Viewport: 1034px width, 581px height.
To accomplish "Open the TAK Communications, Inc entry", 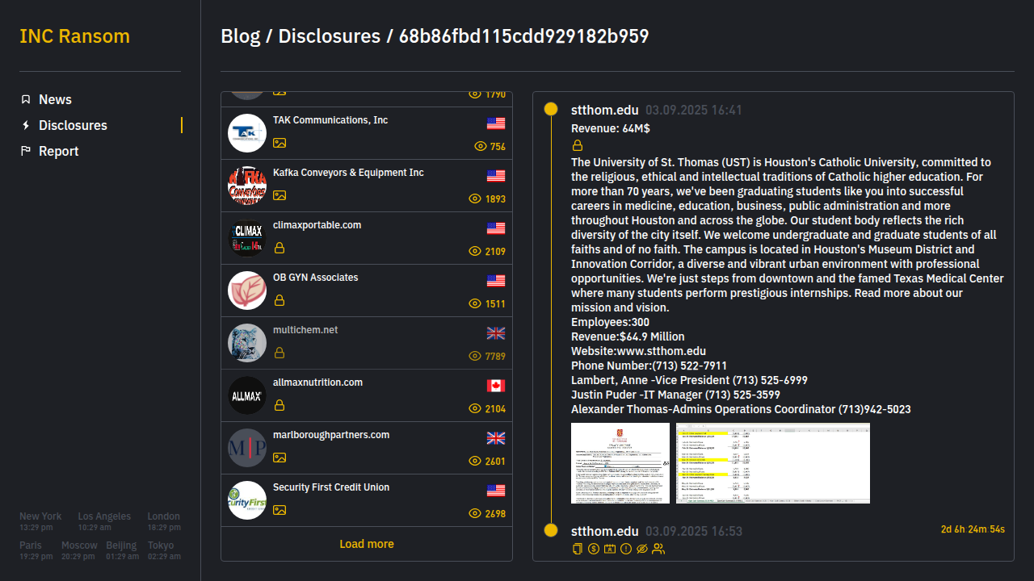I will click(367, 133).
